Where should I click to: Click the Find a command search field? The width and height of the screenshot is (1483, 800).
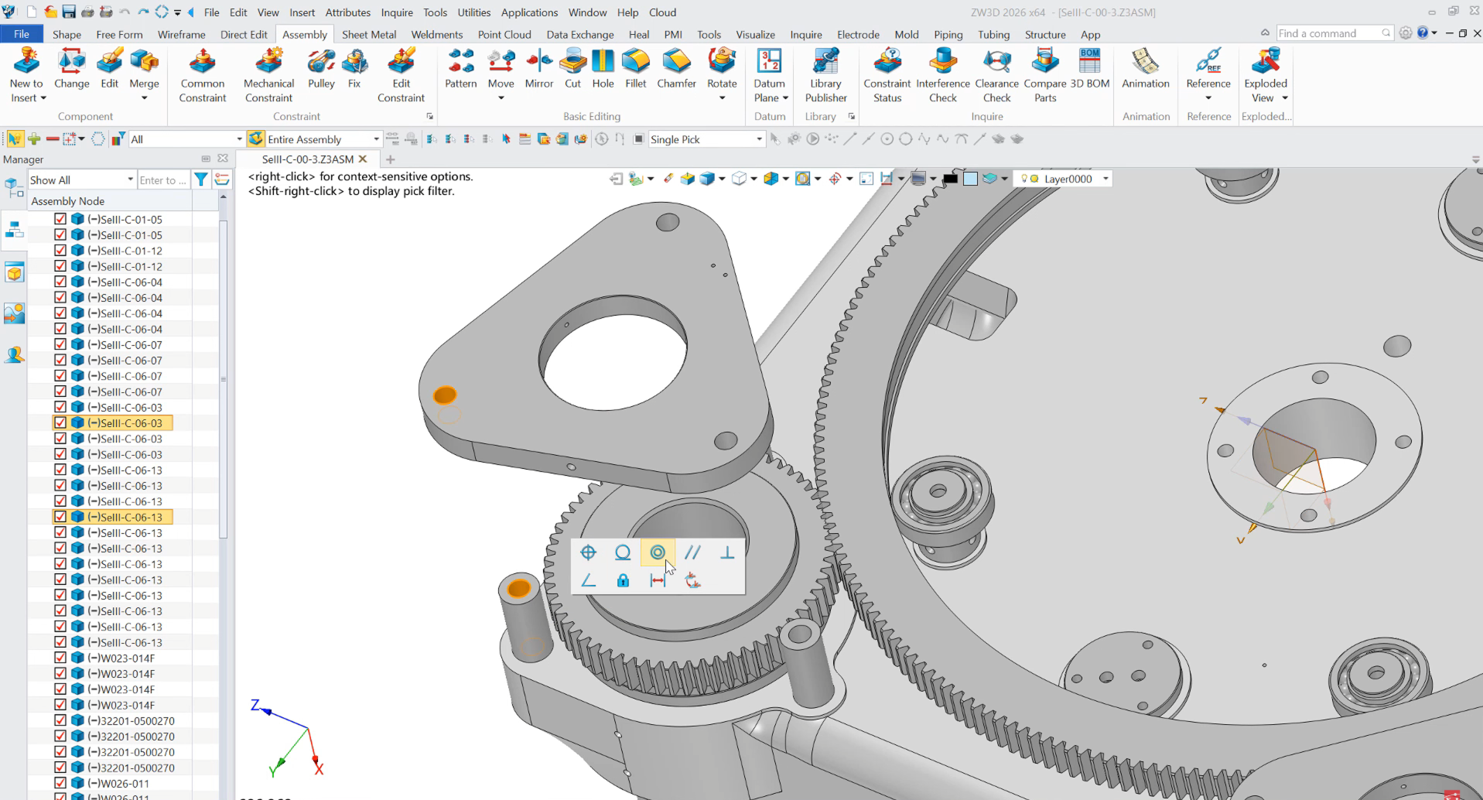[1328, 33]
